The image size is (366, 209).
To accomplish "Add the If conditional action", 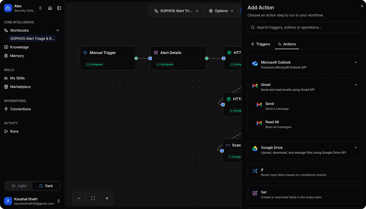I will pyautogui.click(x=304, y=172).
